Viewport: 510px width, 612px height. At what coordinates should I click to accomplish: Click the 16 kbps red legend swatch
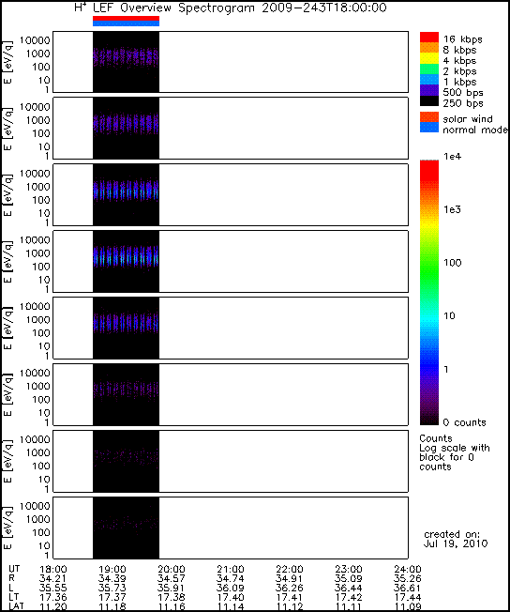click(429, 38)
